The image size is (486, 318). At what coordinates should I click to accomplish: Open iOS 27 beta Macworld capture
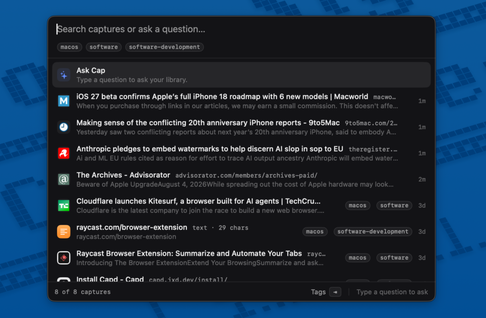point(242,101)
